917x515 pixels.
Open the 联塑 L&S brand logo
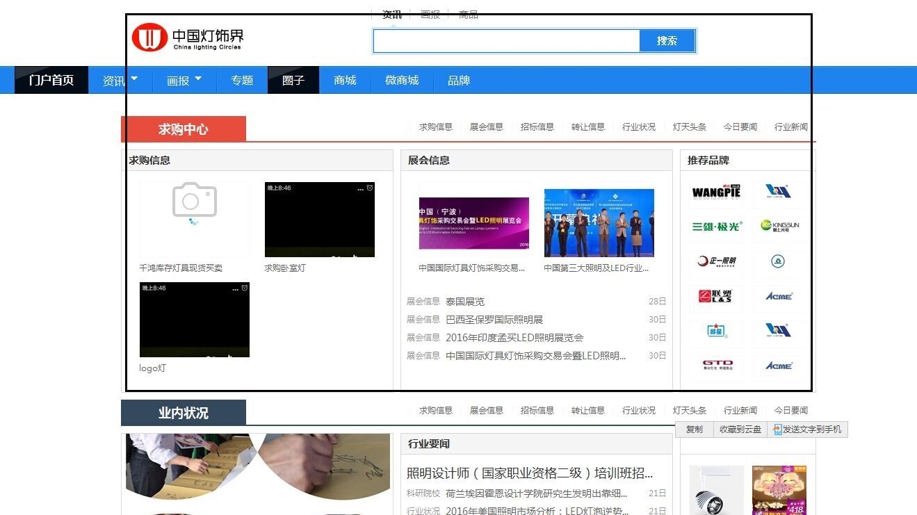pyautogui.click(x=716, y=296)
